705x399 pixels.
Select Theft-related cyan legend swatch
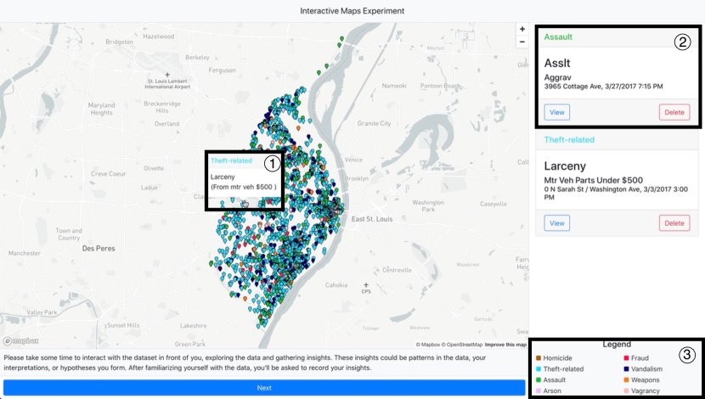[x=539, y=369]
